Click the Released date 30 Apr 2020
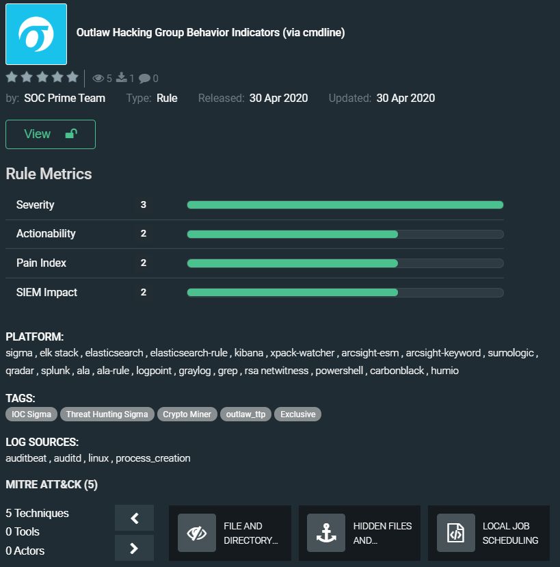The height and width of the screenshot is (567, 560). (x=279, y=98)
